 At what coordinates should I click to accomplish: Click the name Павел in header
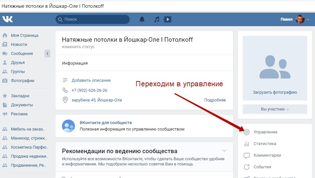287,19
